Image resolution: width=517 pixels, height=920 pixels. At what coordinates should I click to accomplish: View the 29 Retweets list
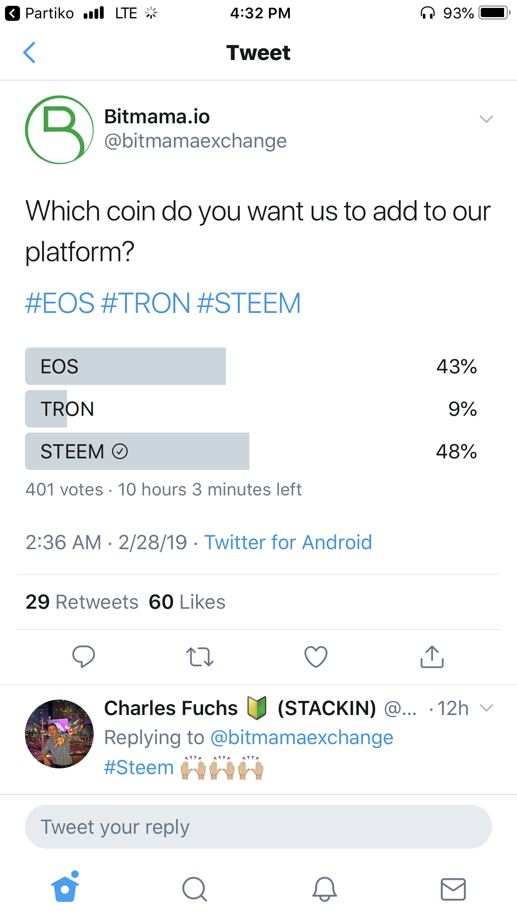coord(82,602)
